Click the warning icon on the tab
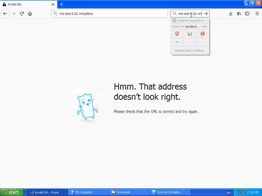This screenshot has height=196, width=262. 4,4
